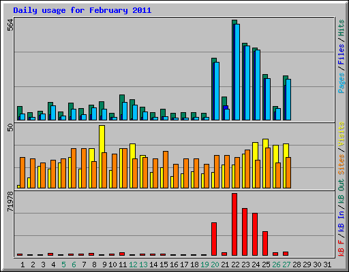
Task: Click day label '15' on the x-axis
Action: [164, 265]
